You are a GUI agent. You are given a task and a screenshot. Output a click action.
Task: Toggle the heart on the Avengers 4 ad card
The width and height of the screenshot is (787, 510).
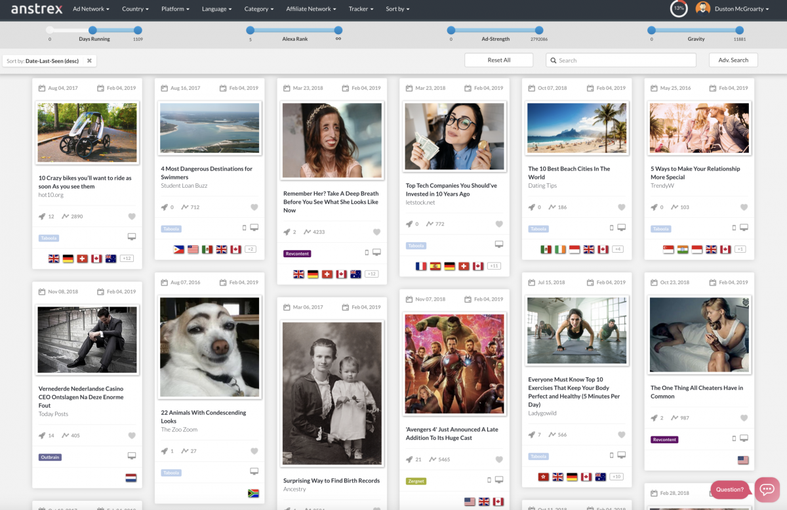(499, 459)
